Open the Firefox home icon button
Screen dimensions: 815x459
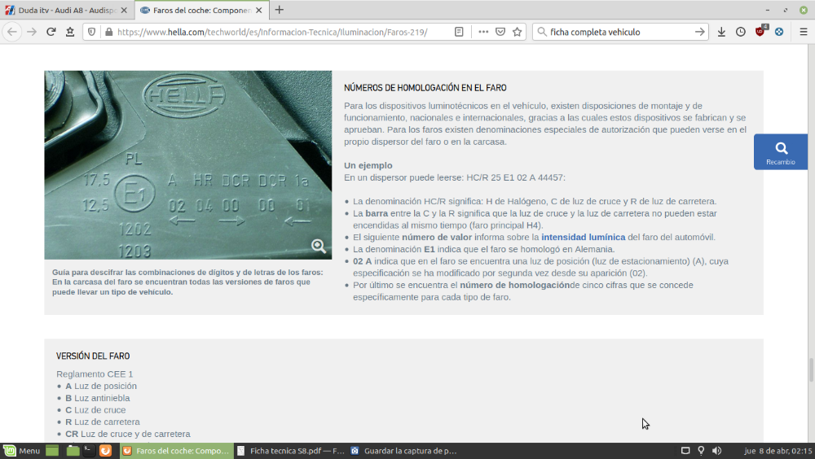point(70,32)
